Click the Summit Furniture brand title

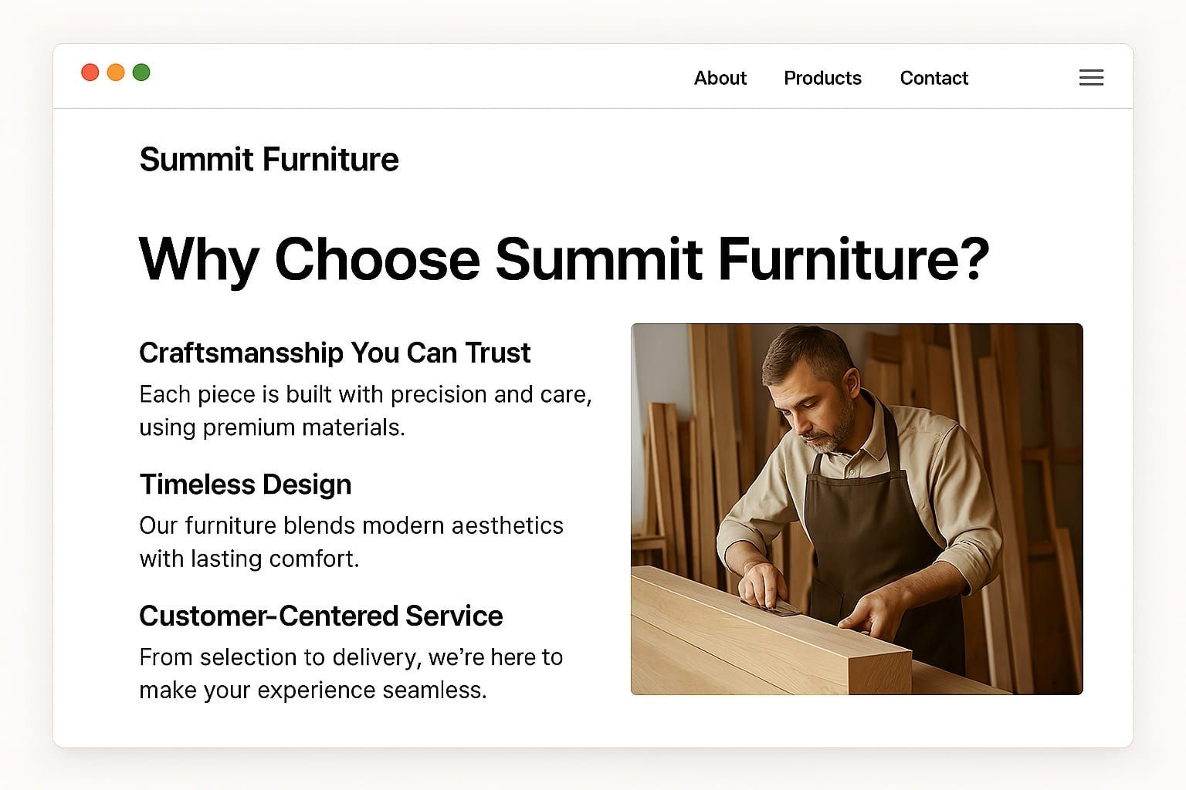[269, 160]
